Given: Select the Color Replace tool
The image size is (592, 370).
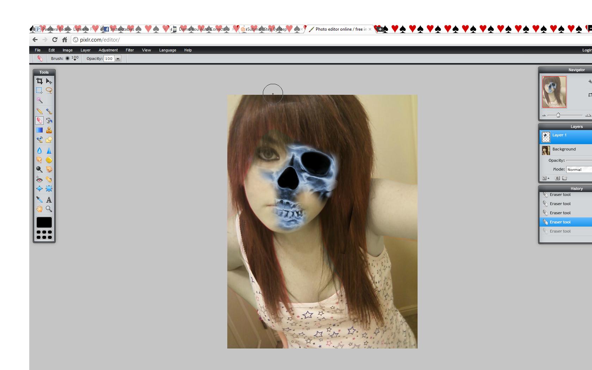Looking at the screenshot, I should point(39,140).
